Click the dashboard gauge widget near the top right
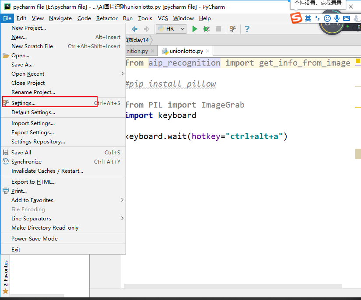This screenshot has width=361, height=300. click(x=332, y=29)
